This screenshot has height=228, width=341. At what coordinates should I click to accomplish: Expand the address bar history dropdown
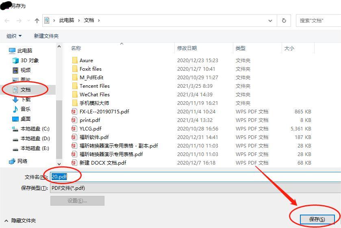pos(270,21)
